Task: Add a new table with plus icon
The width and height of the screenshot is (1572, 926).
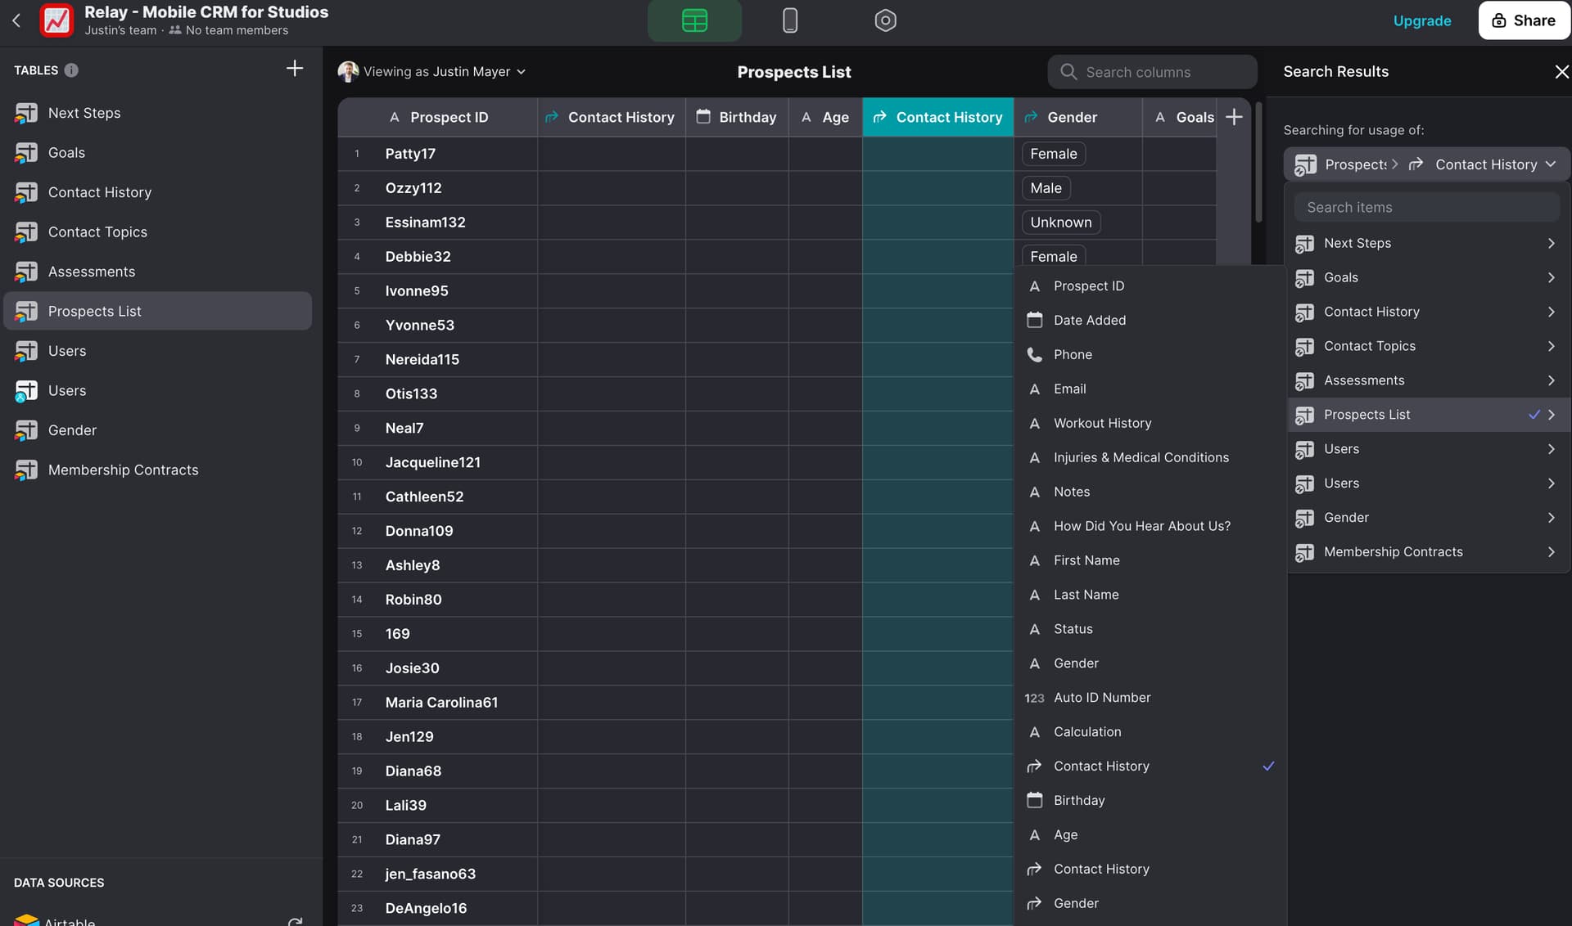Action: (294, 69)
